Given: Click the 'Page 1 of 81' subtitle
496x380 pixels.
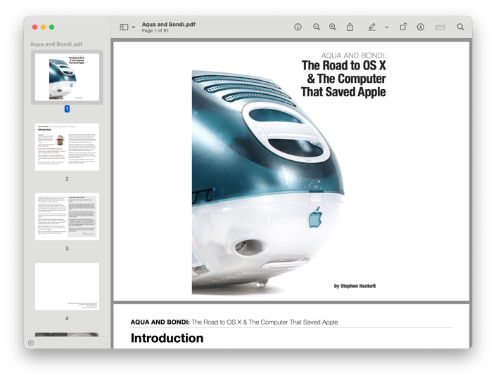Looking at the screenshot, I should [155, 31].
